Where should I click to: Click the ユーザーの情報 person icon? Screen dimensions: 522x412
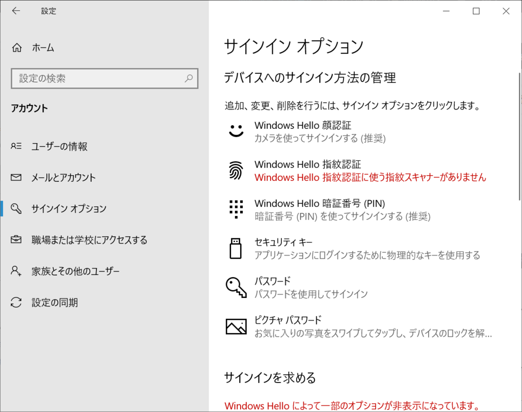click(x=16, y=146)
